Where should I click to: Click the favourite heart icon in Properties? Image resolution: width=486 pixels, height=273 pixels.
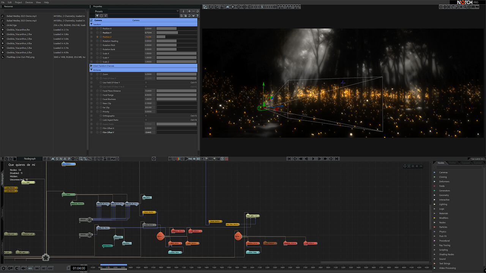(x=193, y=16)
